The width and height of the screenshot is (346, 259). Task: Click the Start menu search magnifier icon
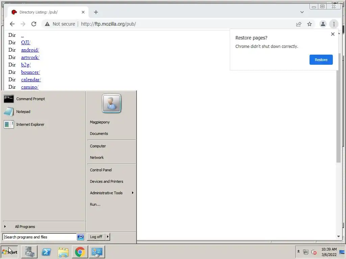click(80, 237)
